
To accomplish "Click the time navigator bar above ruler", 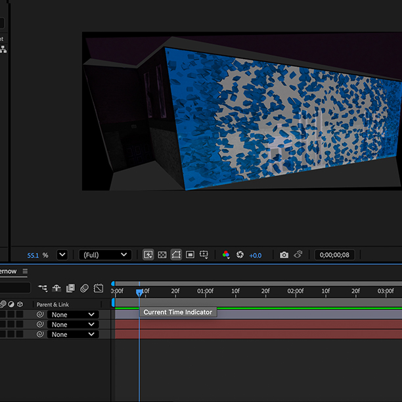I will point(258,284).
